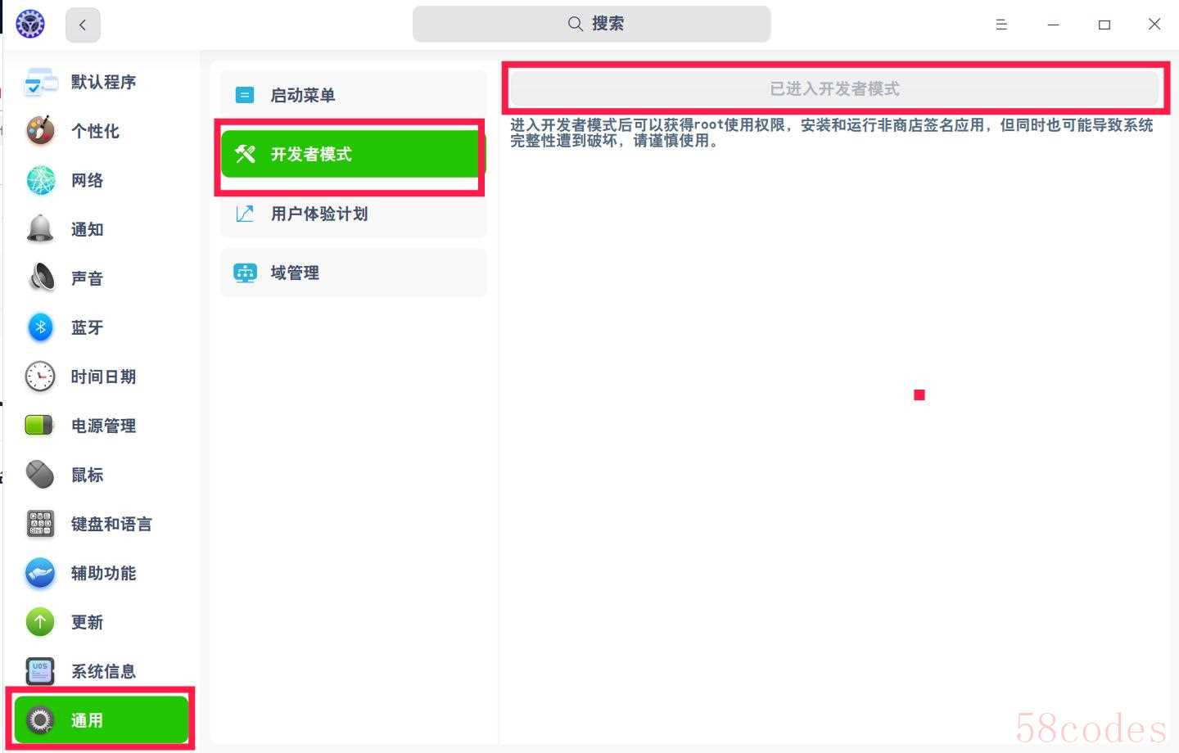The image size is (1179, 753).
Task: Open the 用户体验计划 tab label
Action: [319, 214]
